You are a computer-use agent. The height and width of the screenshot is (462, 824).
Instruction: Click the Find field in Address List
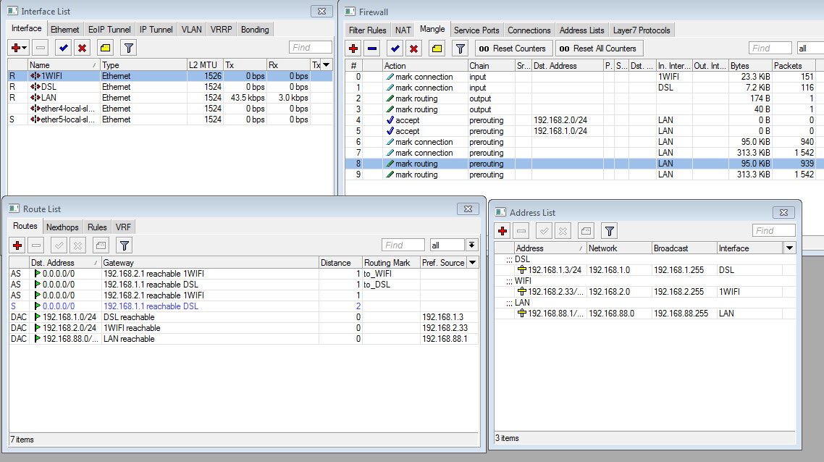[773, 230]
